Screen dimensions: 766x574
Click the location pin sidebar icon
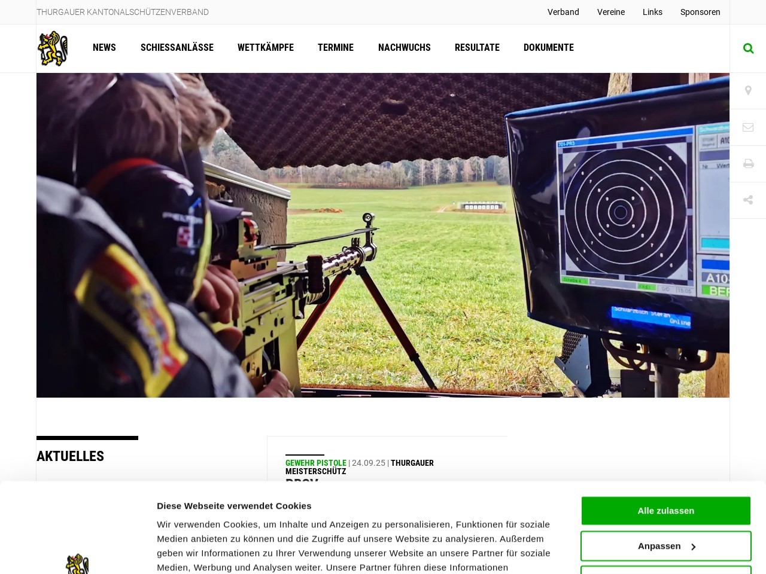748,91
